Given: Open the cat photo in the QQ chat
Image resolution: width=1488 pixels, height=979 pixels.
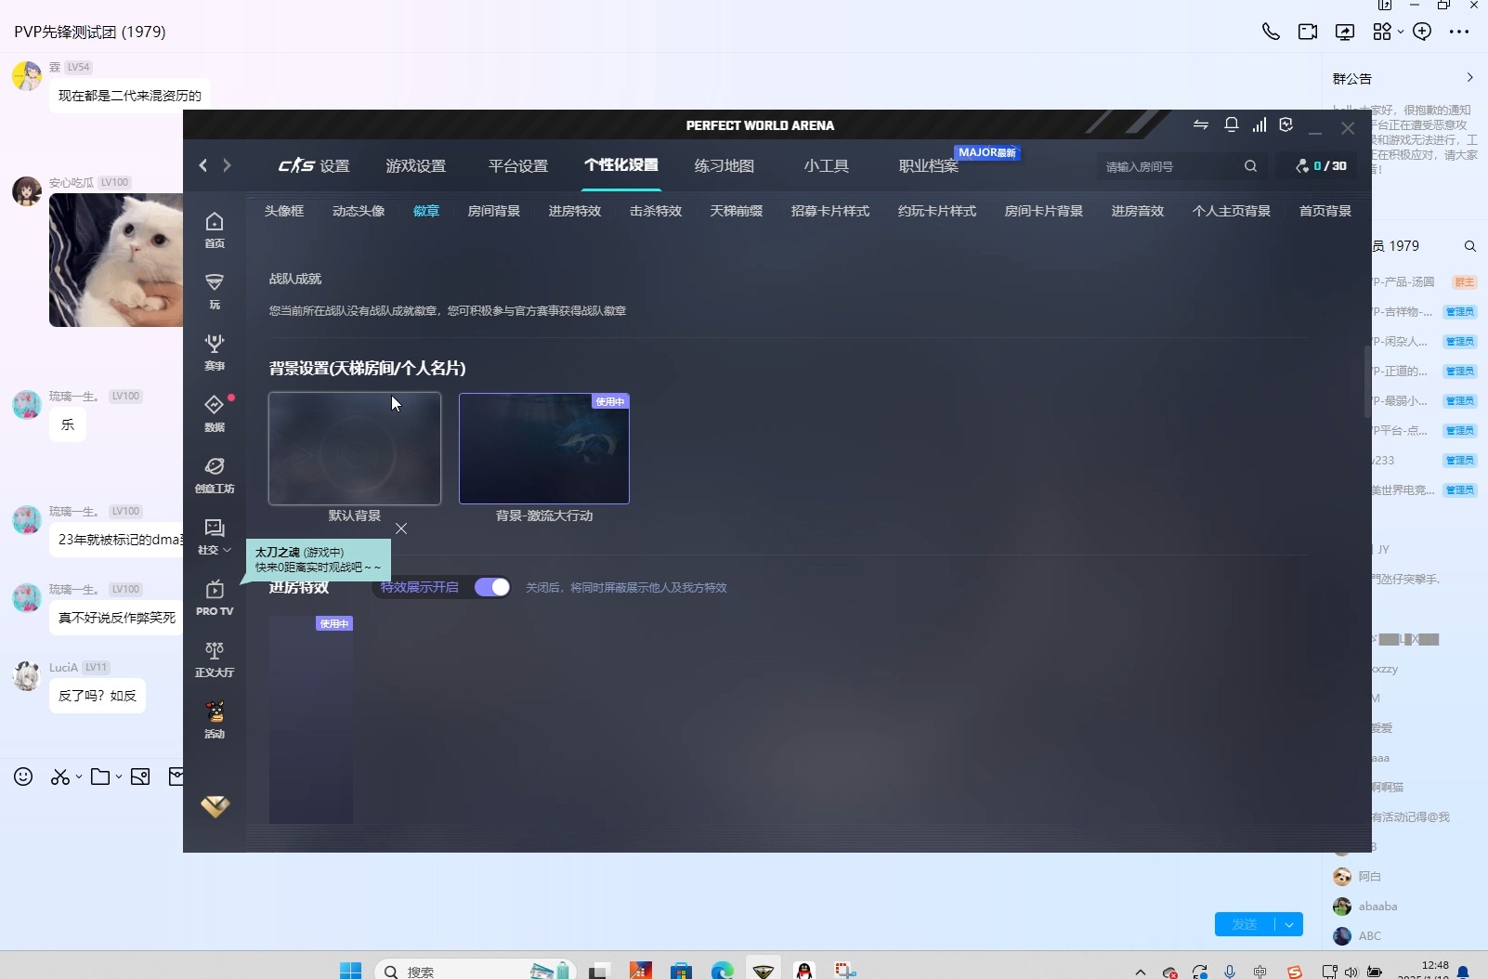Looking at the screenshot, I should click(116, 260).
